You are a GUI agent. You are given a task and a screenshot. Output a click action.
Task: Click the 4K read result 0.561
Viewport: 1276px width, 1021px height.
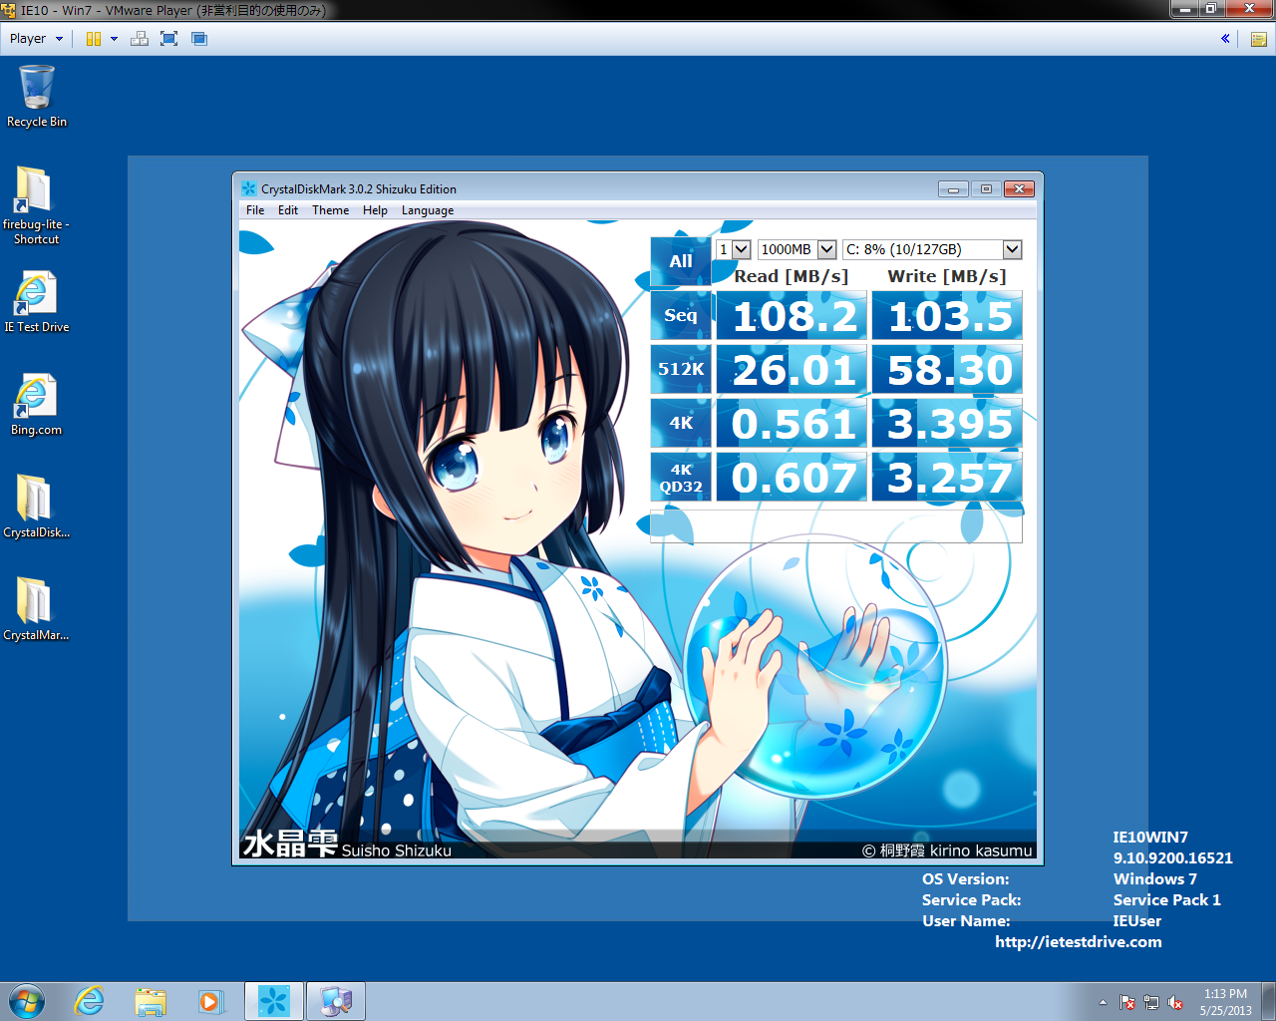793,423
